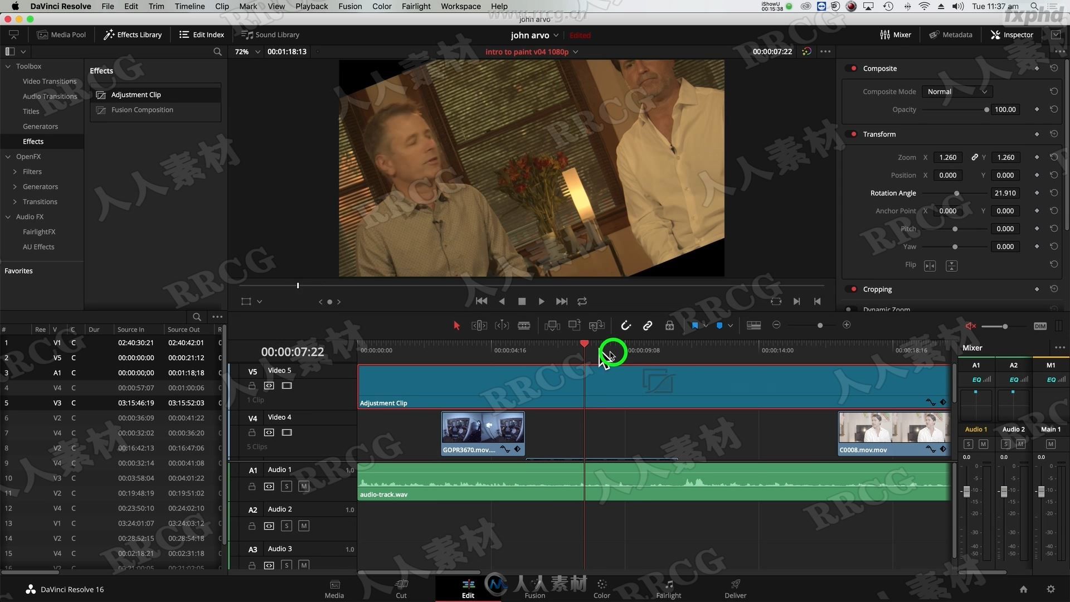Viewport: 1070px width, 602px height.
Task: Play the timeline forward
Action: [x=541, y=302]
